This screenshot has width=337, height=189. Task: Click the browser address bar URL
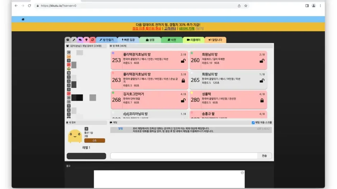tap(58, 6)
